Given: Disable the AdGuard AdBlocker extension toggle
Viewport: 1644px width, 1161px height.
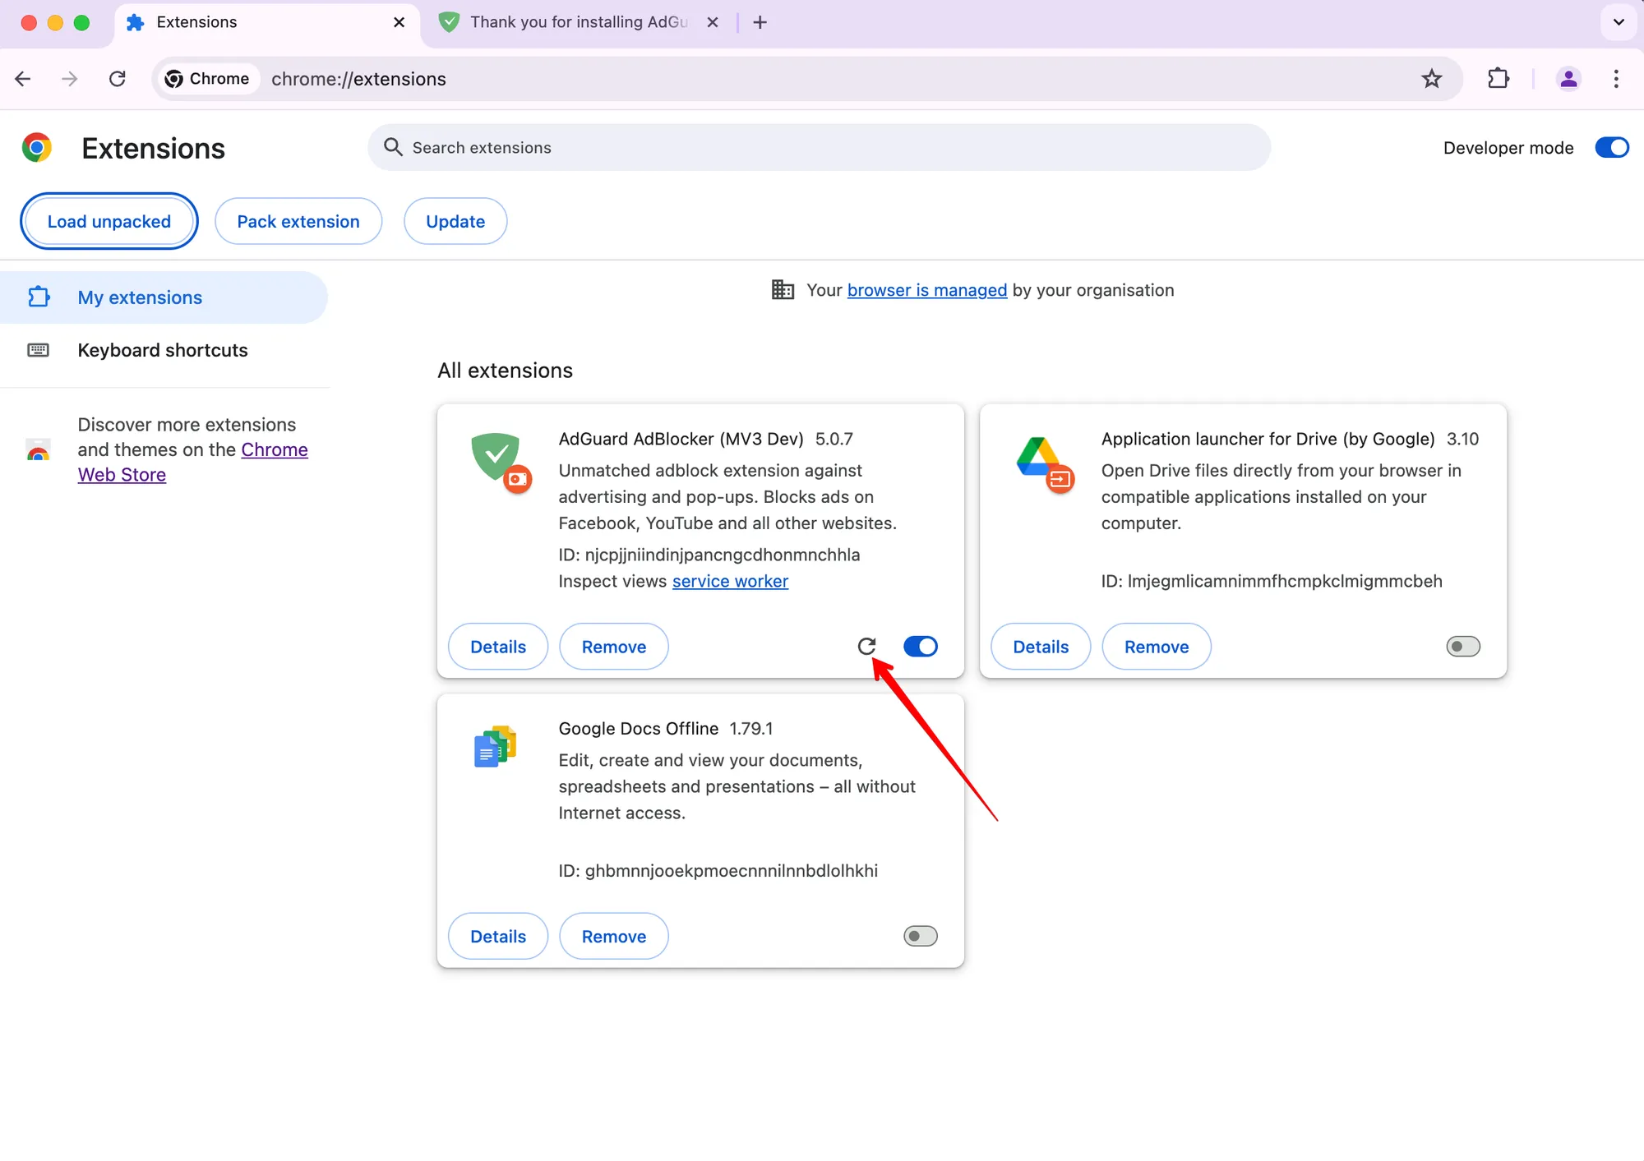Looking at the screenshot, I should coord(921,646).
